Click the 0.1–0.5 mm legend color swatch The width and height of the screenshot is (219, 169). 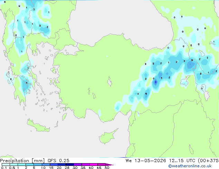point(6,165)
